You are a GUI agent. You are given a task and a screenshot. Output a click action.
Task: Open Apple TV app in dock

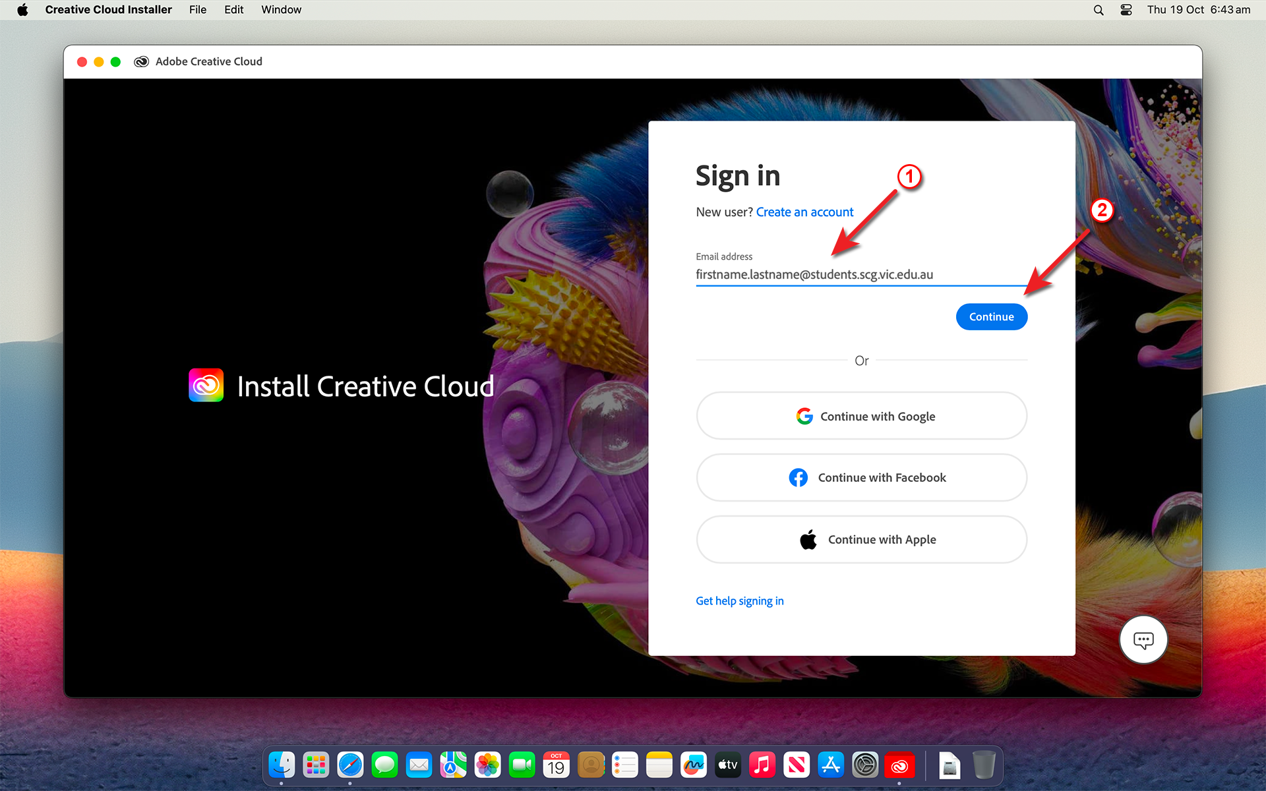pyautogui.click(x=728, y=765)
